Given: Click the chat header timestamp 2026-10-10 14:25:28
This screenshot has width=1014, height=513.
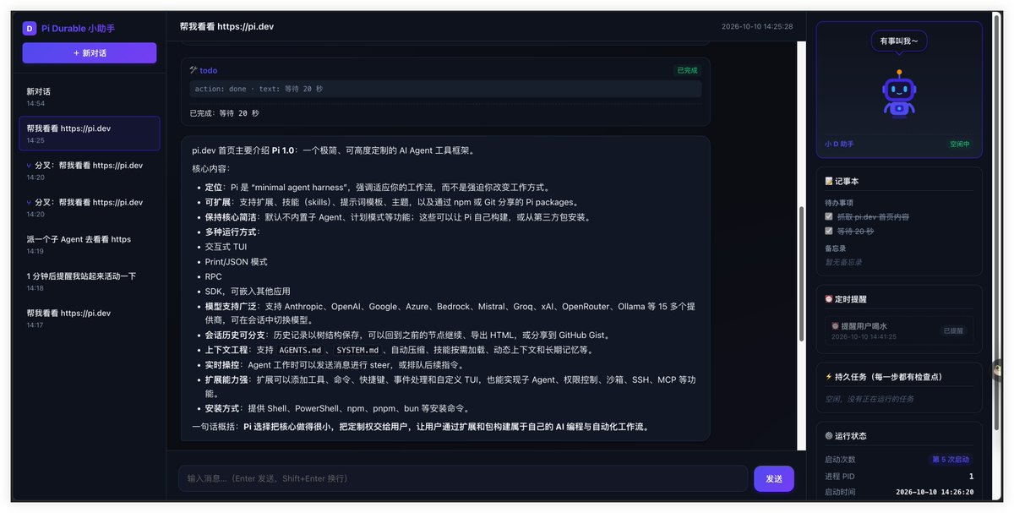Looking at the screenshot, I should pos(757,26).
